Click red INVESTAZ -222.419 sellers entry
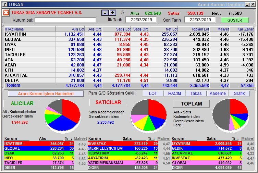 [x=123, y=144]
